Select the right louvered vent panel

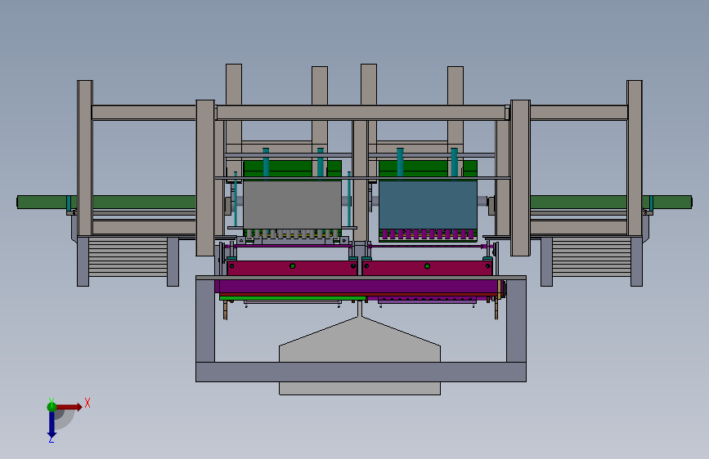(x=591, y=257)
